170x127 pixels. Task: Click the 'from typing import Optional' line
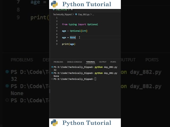point(80,24)
